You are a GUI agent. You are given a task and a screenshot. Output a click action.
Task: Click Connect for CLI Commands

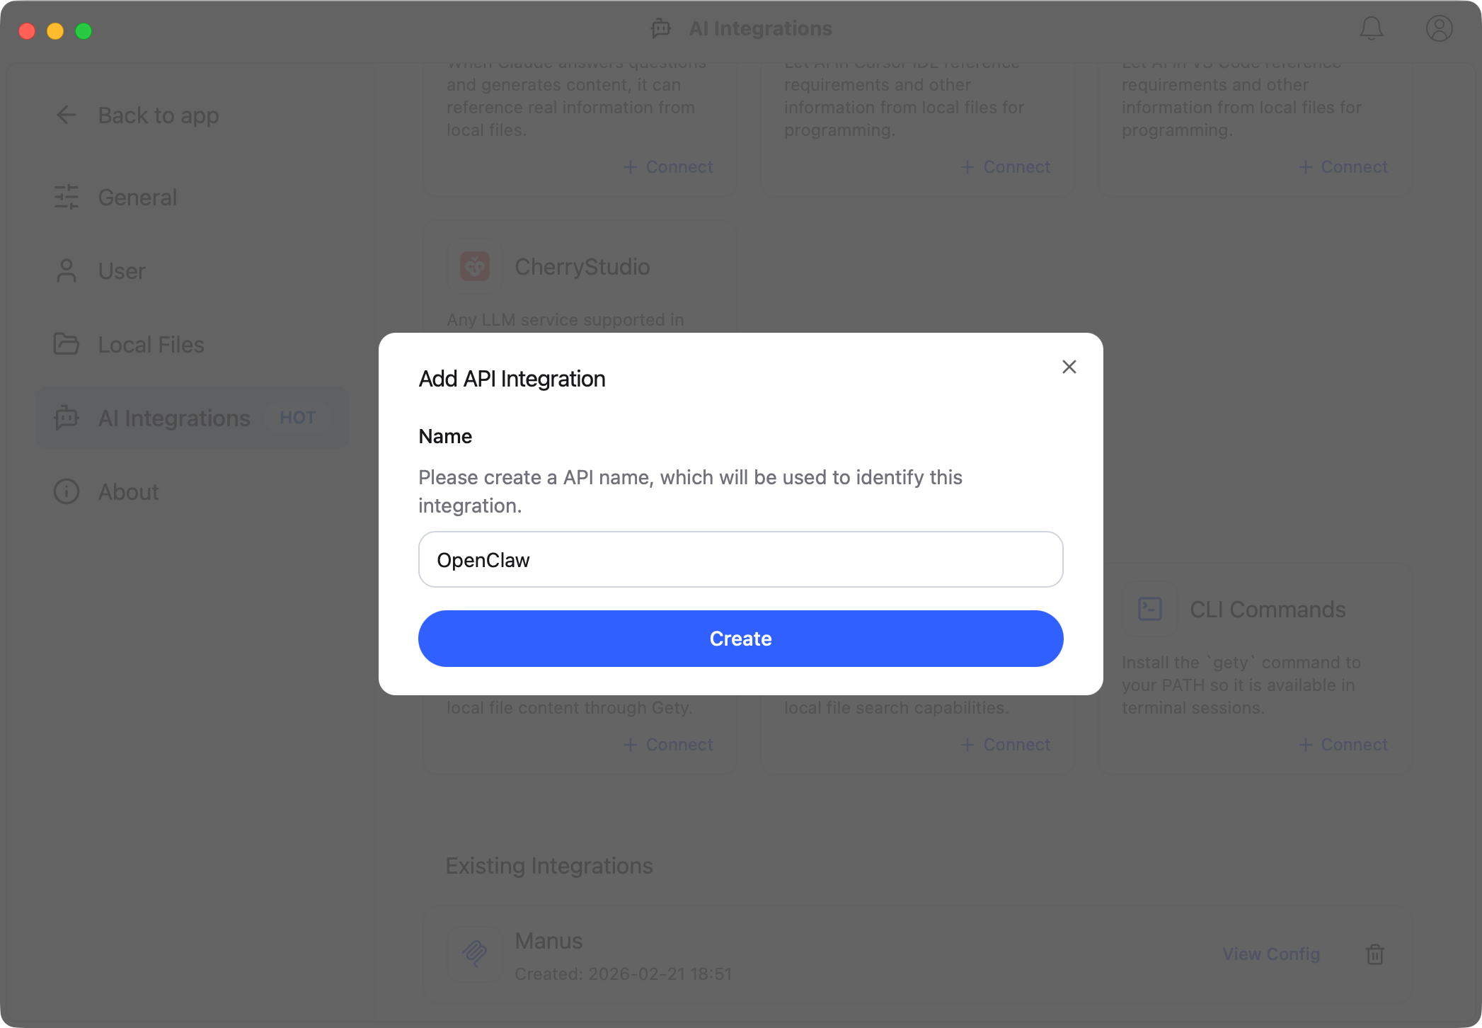[1343, 744]
